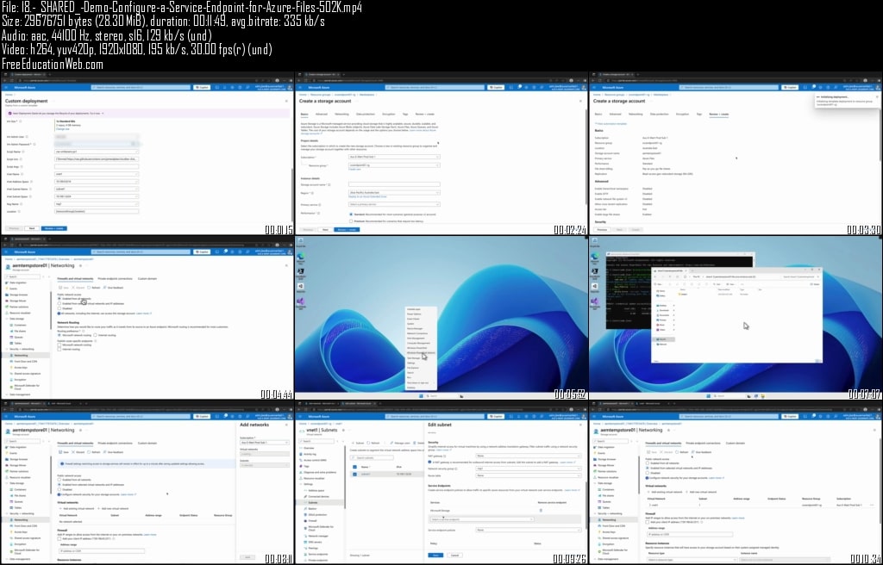Screen dimensions: 883x565
Task: Select Premium performance radio in 00:02:24 frame
Action: point(351,221)
